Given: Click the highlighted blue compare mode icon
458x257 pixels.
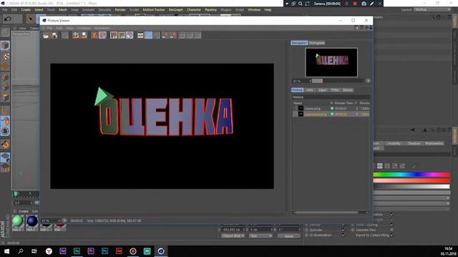Looking at the screenshot, I should click(x=148, y=36).
